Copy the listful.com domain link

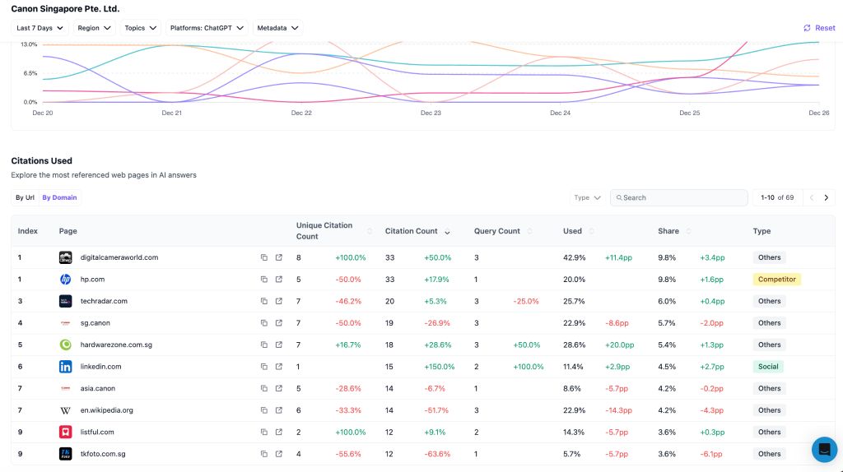(x=264, y=432)
